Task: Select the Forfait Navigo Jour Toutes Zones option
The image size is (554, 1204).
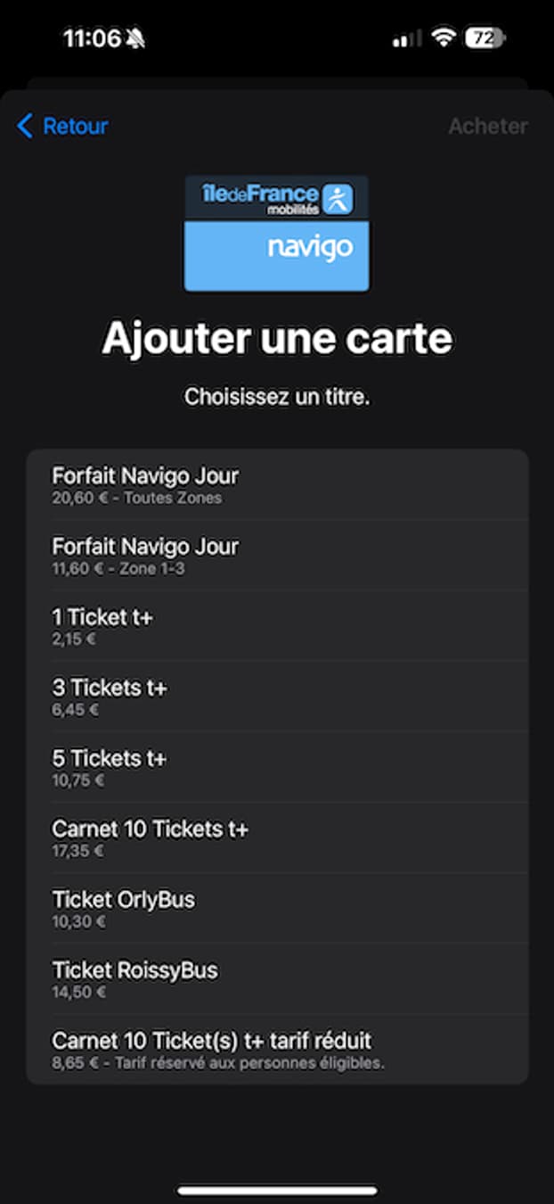Action: (276, 484)
